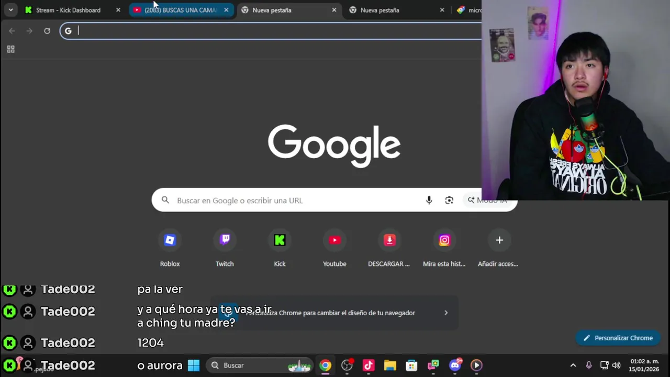Viewport: 670px width, 377px height.
Task: Open the Roblox shortcut
Action: point(170,248)
